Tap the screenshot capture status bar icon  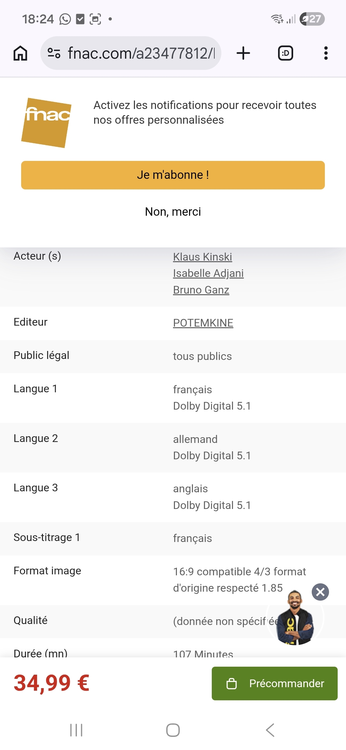tap(95, 19)
